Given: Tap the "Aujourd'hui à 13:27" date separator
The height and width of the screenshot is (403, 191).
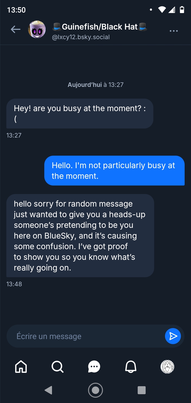Looking at the screenshot, I should coord(95,85).
